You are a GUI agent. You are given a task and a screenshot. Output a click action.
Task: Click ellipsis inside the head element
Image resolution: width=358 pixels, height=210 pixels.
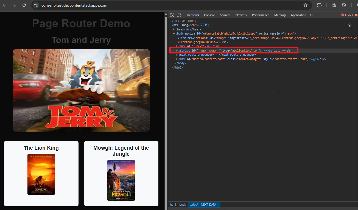tap(188, 30)
